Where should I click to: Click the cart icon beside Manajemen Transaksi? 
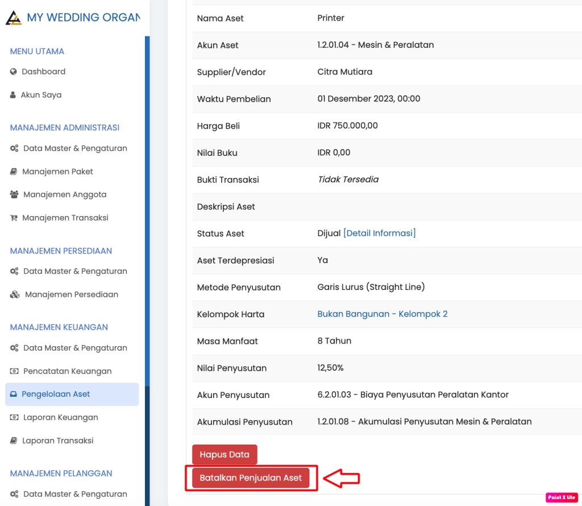[14, 218]
